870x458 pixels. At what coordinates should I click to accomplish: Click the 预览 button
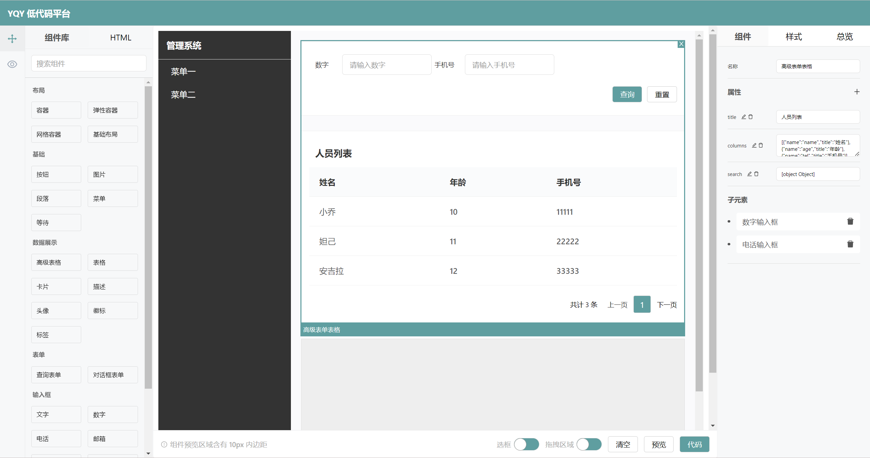(x=659, y=444)
